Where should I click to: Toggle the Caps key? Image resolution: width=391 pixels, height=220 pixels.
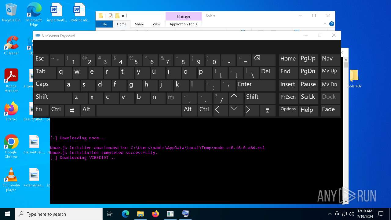click(49, 86)
